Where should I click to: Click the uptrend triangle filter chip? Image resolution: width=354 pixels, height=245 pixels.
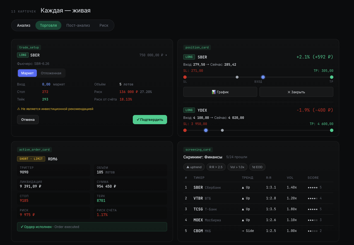click(194, 167)
